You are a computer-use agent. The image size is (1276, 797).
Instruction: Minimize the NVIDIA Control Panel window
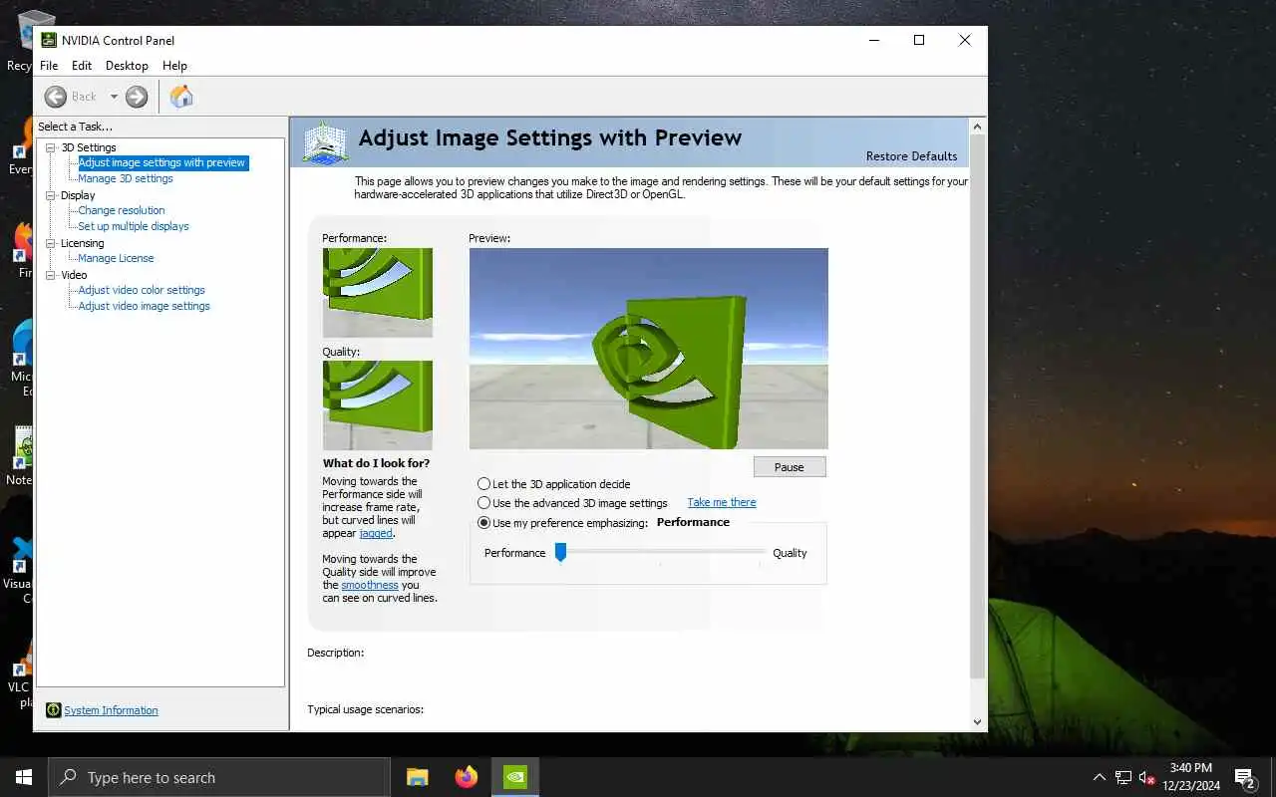pos(873,40)
